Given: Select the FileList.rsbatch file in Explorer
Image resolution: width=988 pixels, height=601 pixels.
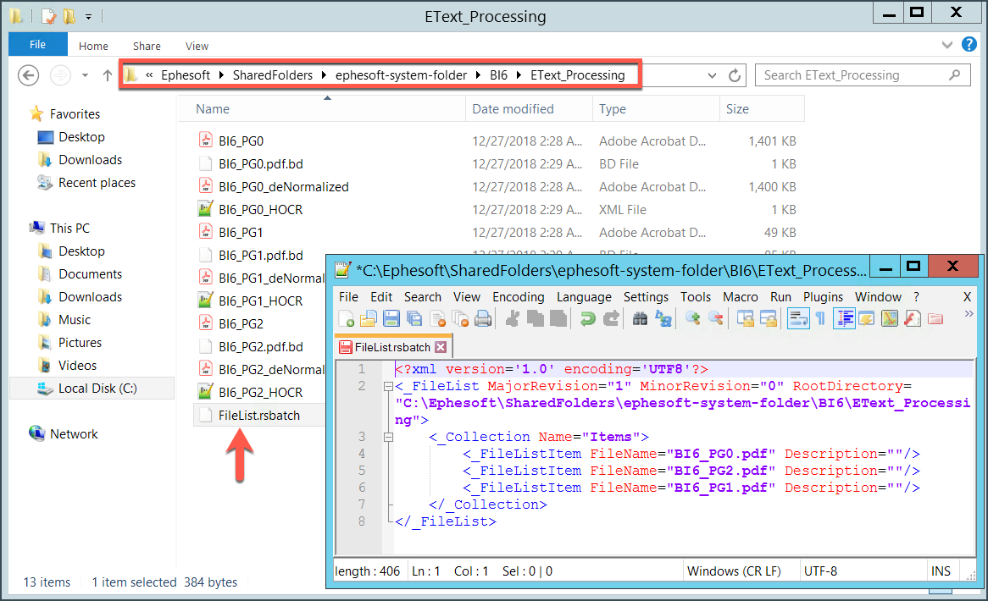Looking at the screenshot, I should pos(259,416).
